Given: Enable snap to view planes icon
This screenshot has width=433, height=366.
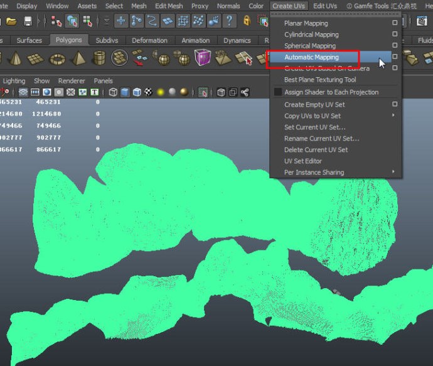Looking at the screenshot, I should (168, 21).
